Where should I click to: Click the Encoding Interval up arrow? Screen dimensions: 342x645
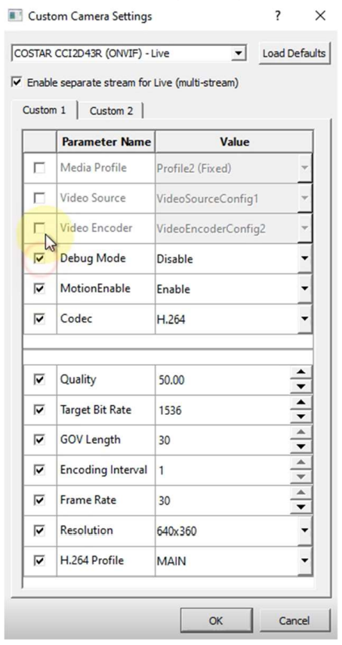(301, 463)
